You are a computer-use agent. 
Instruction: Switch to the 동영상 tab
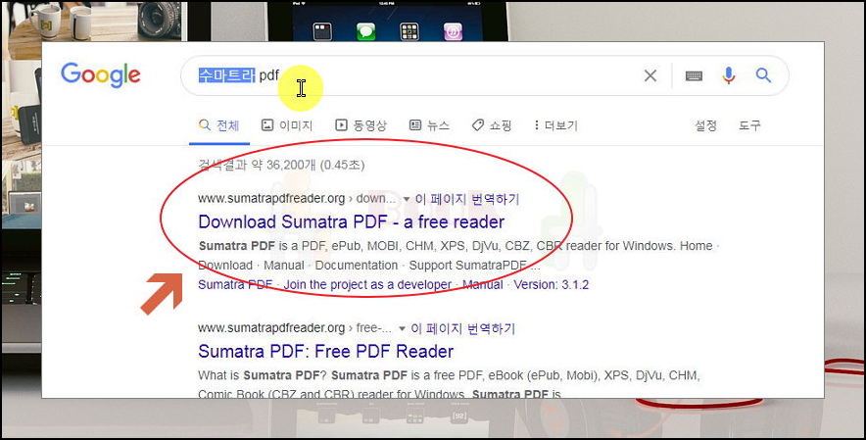point(361,125)
